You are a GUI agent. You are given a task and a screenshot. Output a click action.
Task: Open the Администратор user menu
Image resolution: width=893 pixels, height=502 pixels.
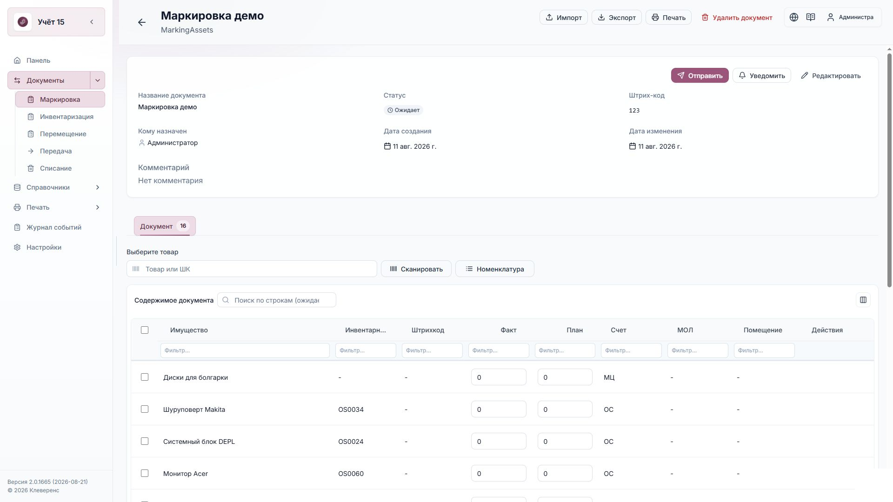tap(850, 17)
